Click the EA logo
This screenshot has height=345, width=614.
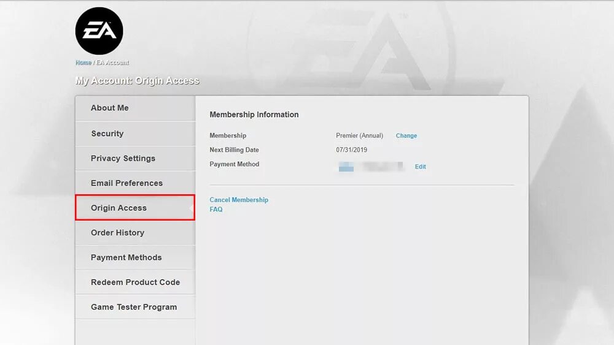(99, 31)
